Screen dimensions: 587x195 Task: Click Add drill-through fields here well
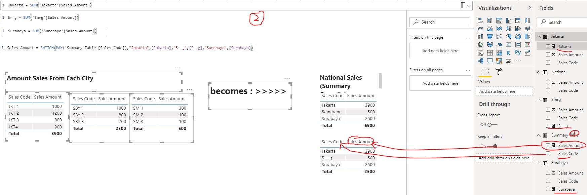point(504,158)
